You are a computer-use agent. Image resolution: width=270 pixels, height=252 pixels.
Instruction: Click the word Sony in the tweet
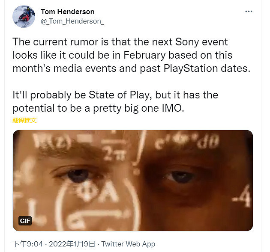[187, 42]
